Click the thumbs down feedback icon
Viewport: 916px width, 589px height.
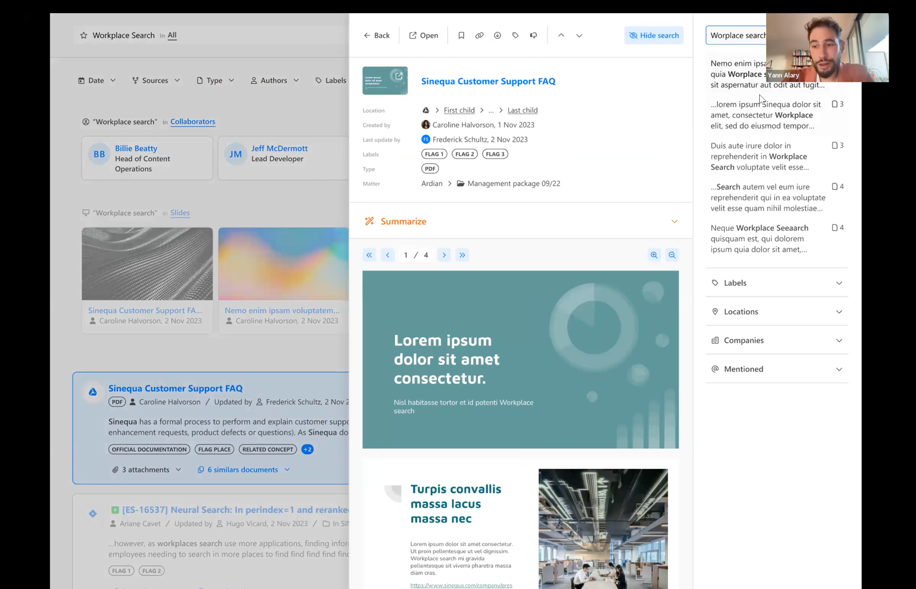[x=534, y=35]
